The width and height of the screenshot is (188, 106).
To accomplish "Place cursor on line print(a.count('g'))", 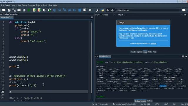I will (23, 85).
